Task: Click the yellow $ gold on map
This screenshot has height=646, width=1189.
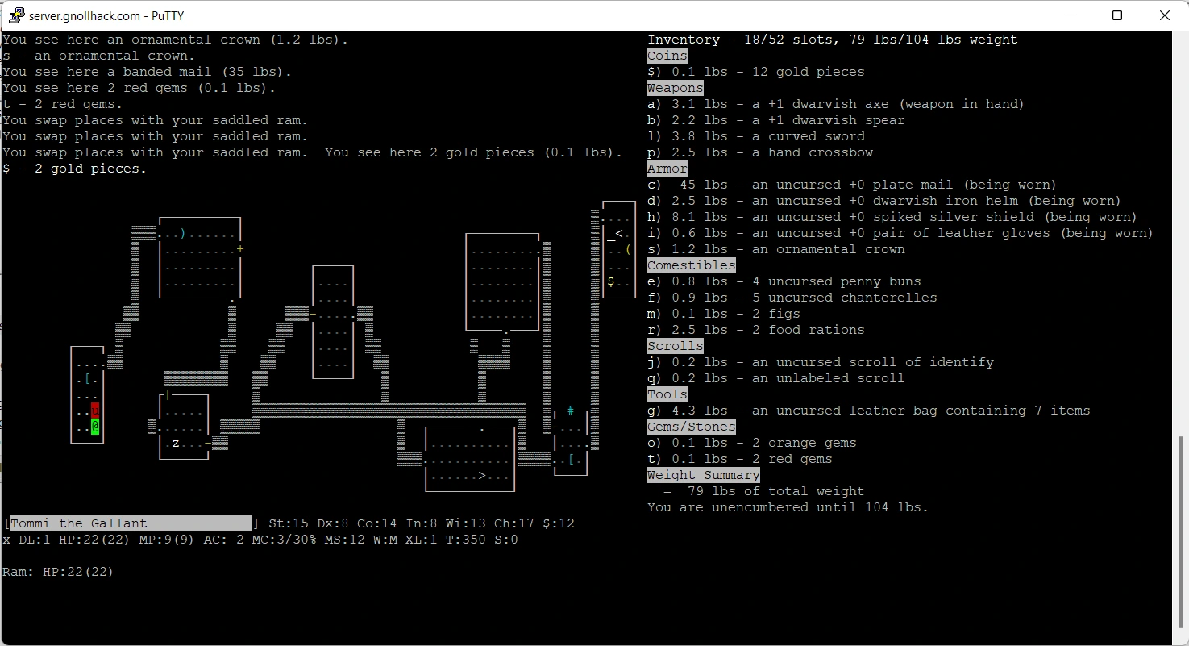Action: coord(611,281)
